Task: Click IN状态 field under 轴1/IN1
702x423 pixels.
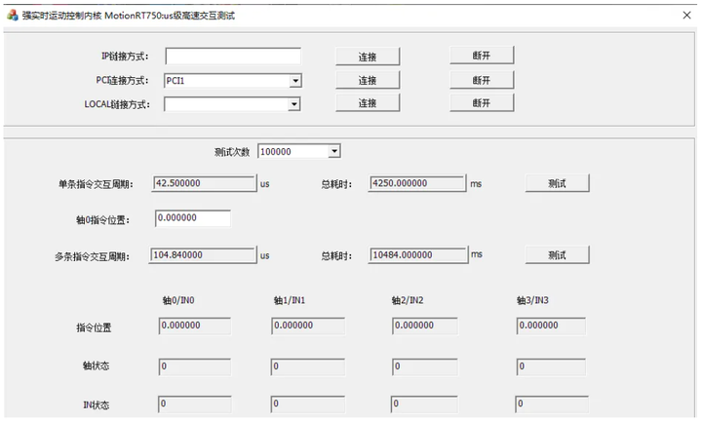Action: pyautogui.click(x=308, y=404)
